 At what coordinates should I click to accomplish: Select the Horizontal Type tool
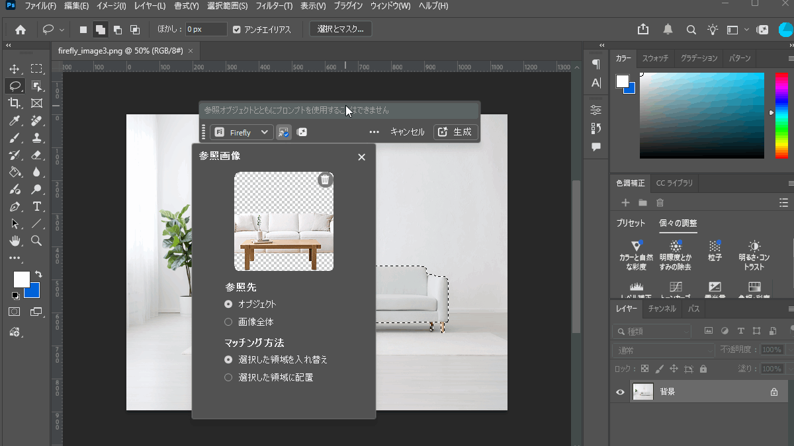[36, 207]
